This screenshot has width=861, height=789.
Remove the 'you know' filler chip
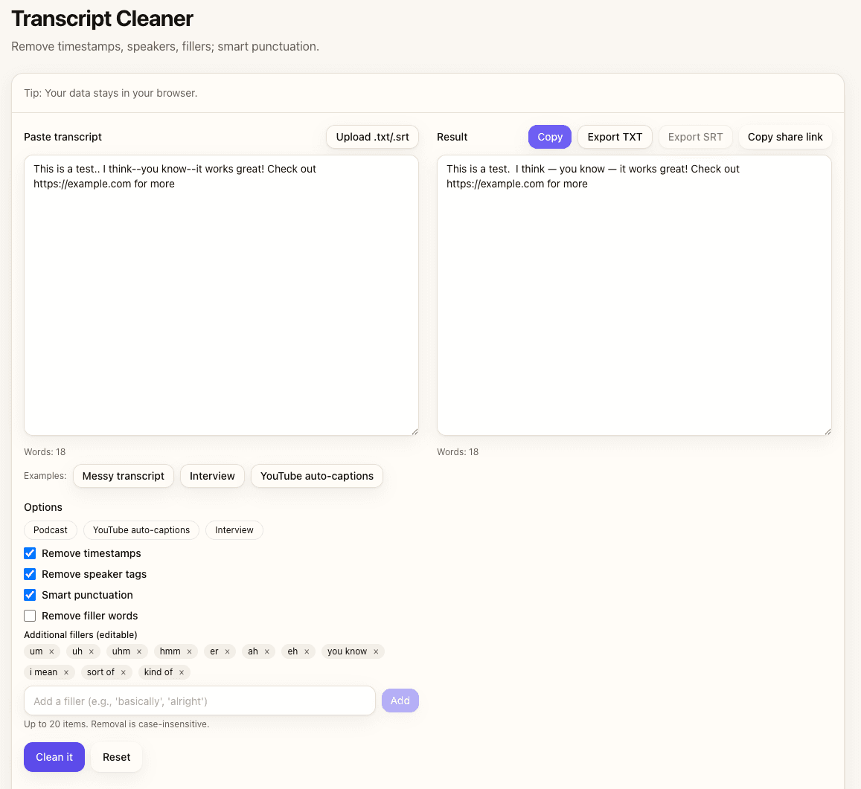point(376,651)
